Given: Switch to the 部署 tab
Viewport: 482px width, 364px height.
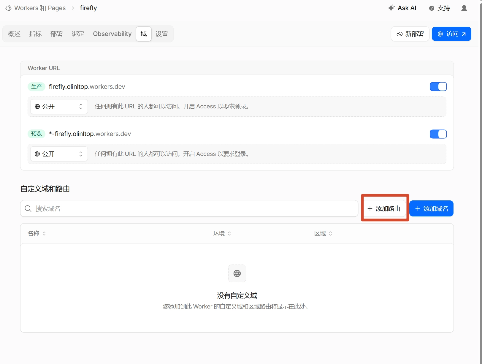Looking at the screenshot, I should 56,34.
